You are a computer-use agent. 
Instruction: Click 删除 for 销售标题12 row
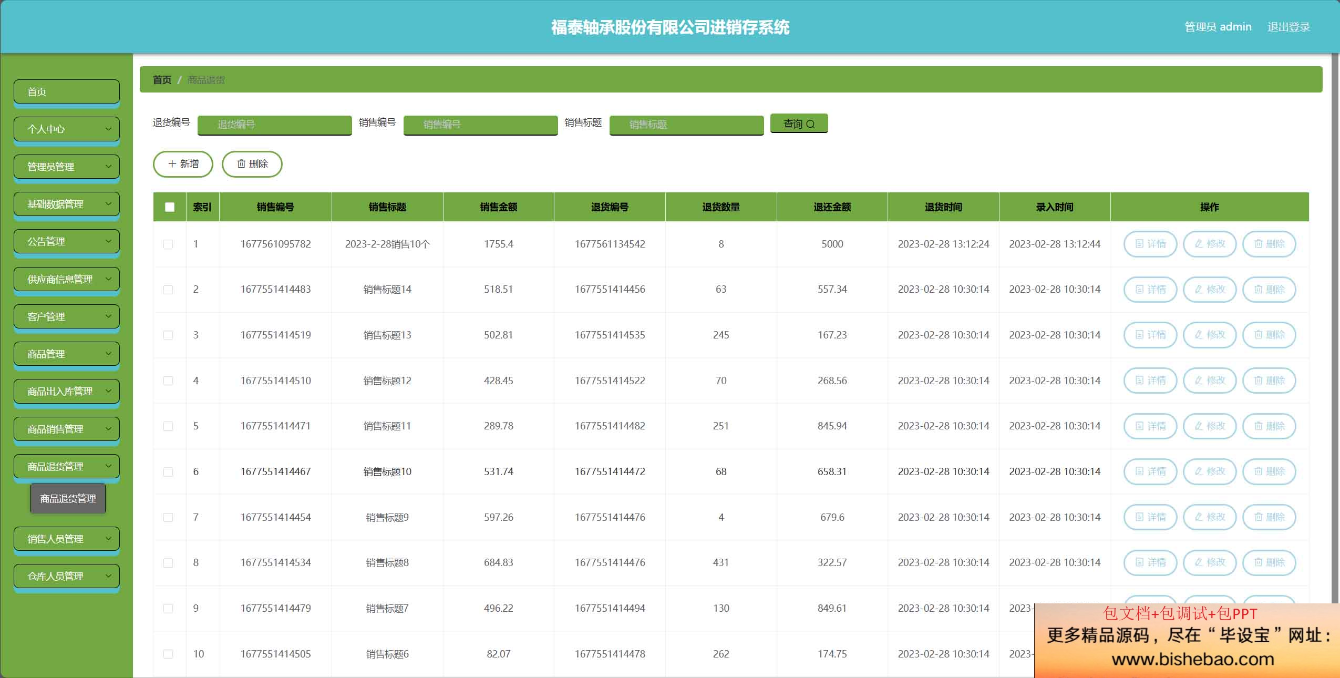pyautogui.click(x=1269, y=381)
